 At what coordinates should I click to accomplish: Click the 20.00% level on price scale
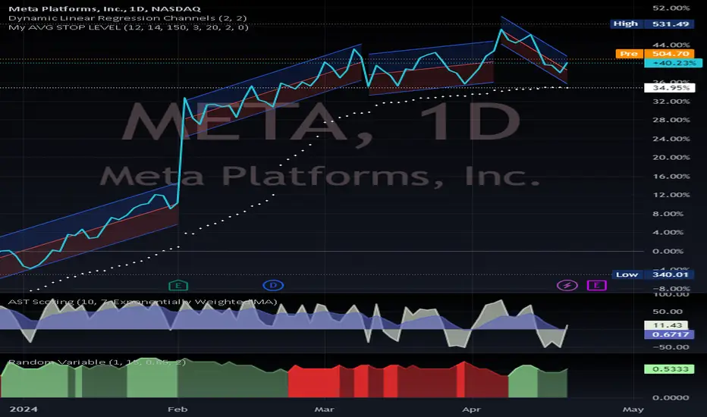pos(671,158)
